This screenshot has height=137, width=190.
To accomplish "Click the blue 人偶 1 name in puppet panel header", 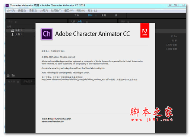I will 80,22.
